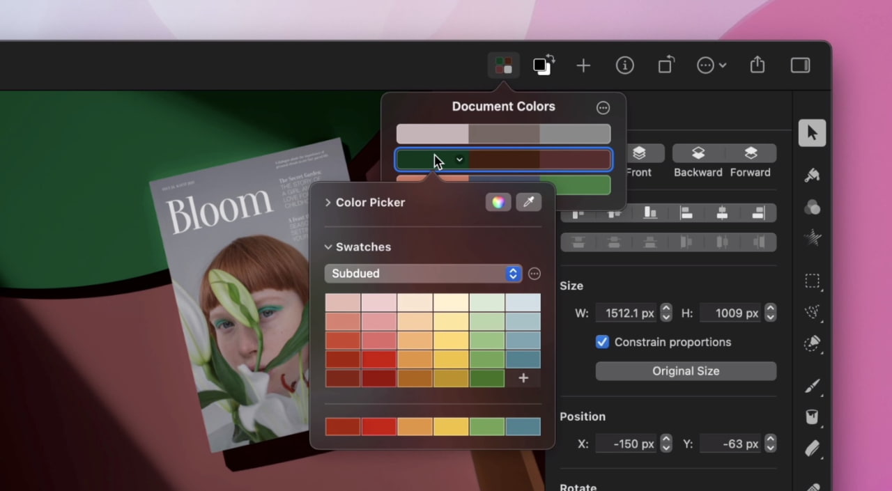This screenshot has width=892, height=491.
Task: Select the Fill bucket tool
Action: pos(812,416)
